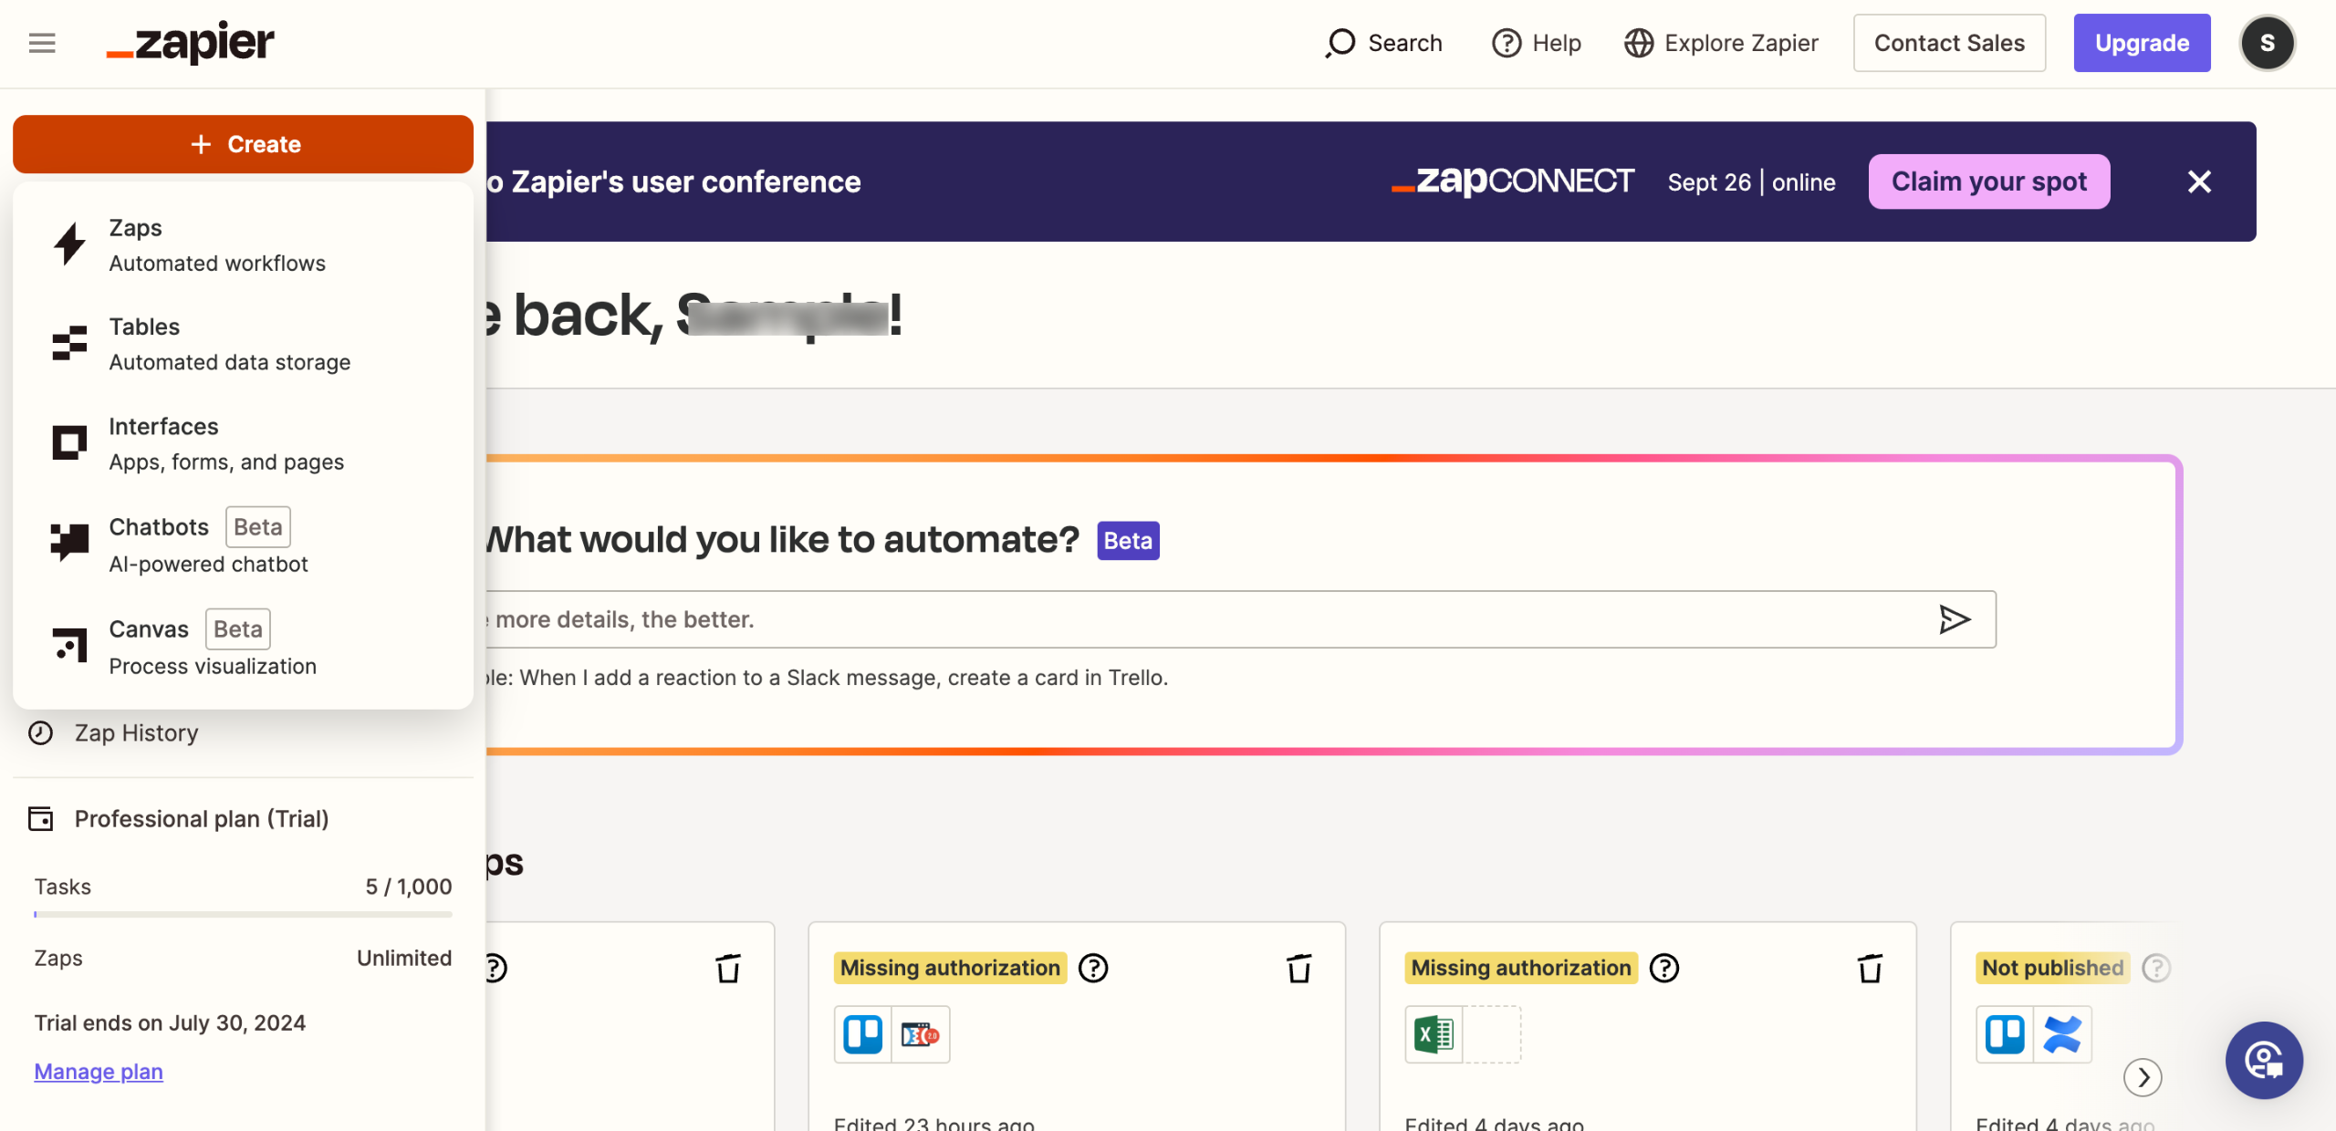Click help icon beside Not published
Screen dimensions: 2336x1131
click(2156, 968)
